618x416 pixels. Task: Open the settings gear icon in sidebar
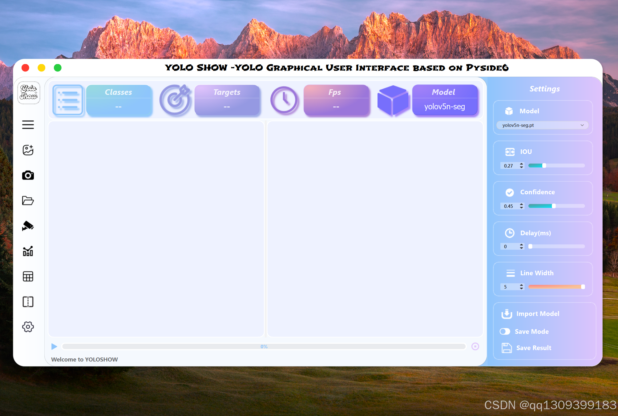point(28,327)
